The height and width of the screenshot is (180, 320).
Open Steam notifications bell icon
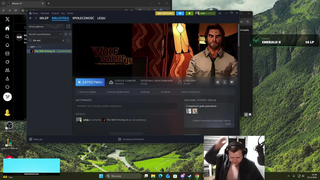point(189,13)
